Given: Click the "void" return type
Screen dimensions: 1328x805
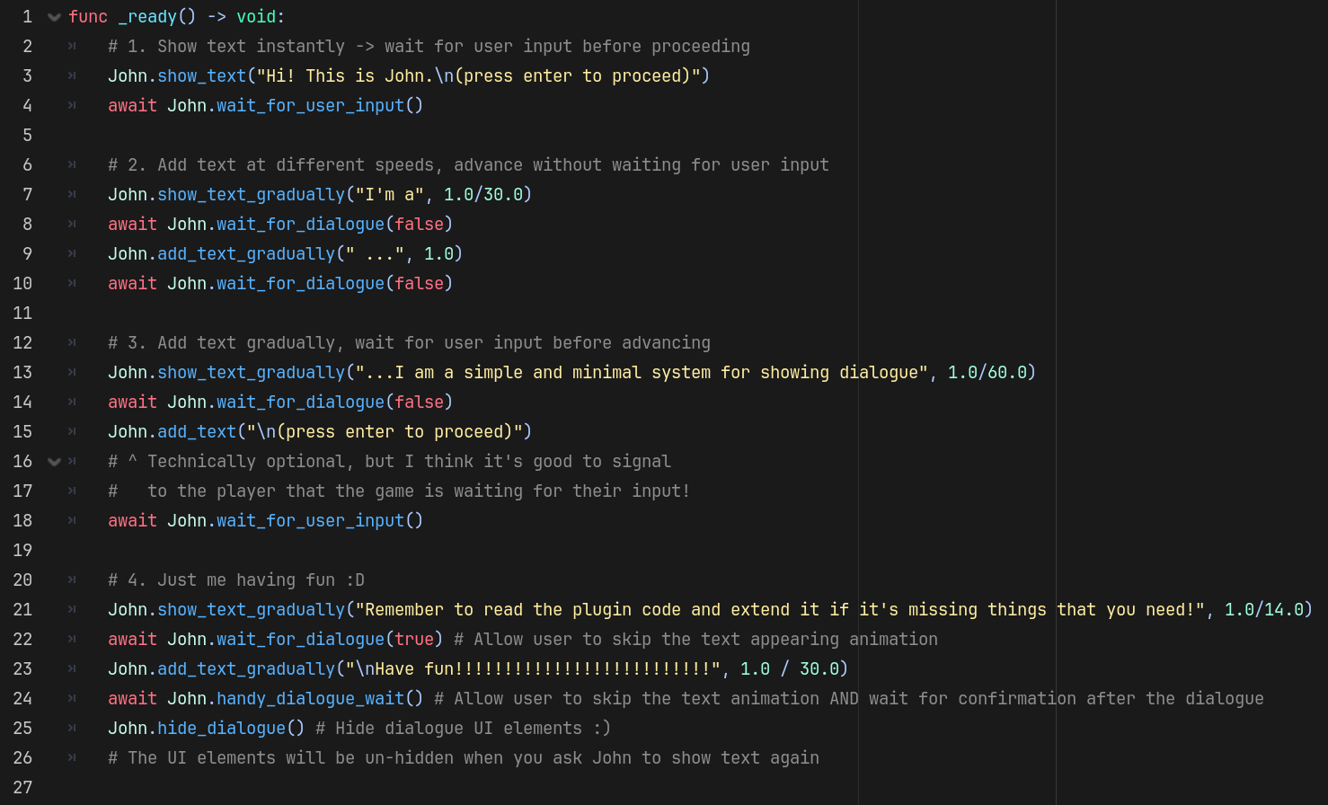Looking at the screenshot, I should pyautogui.click(x=256, y=17).
